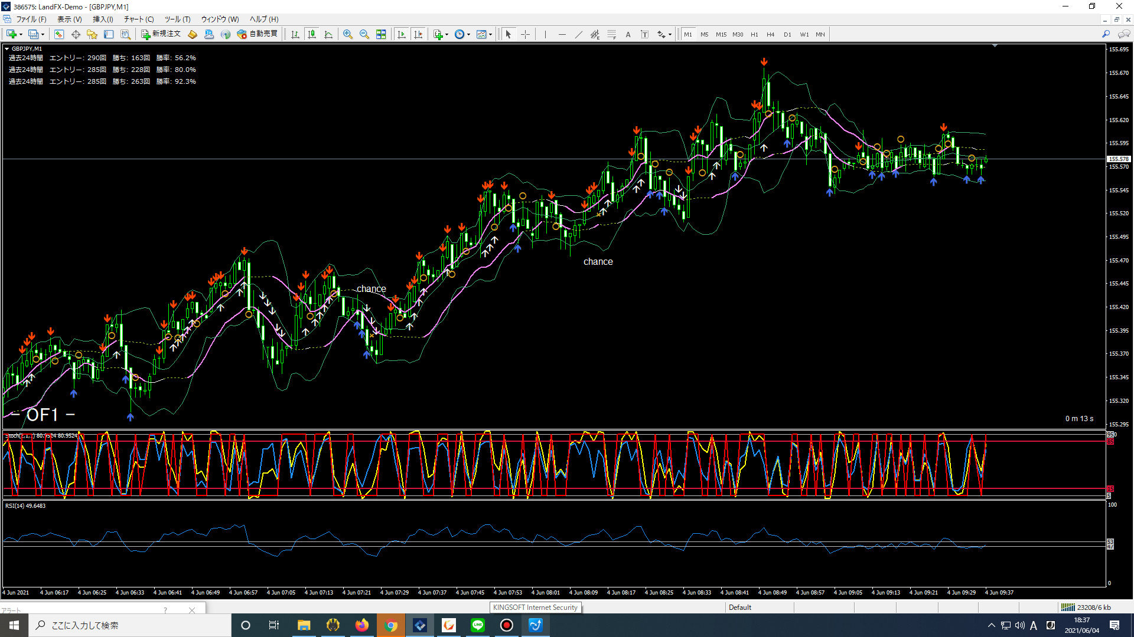1134x637 pixels.
Task: Open the チャート (C) menu
Action: (139, 19)
